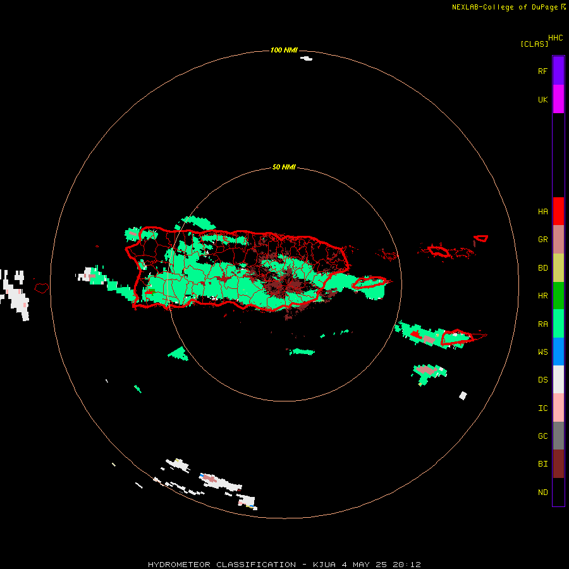Click the RF legend label
This screenshot has width=569, height=569.
pos(542,71)
